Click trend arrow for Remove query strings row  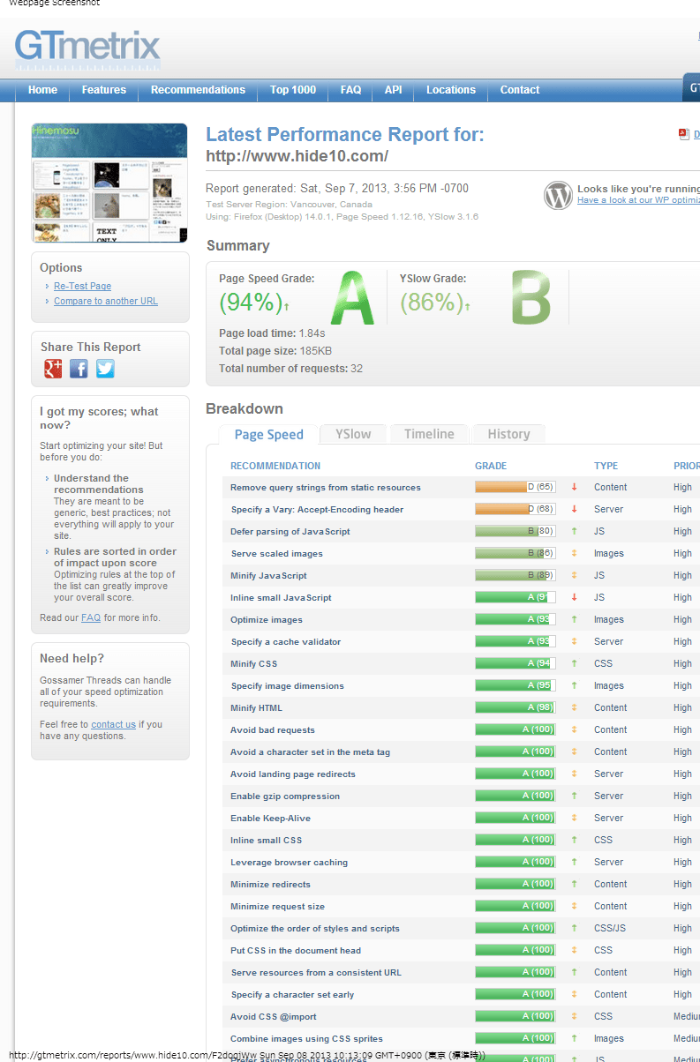pyautogui.click(x=574, y=487)
